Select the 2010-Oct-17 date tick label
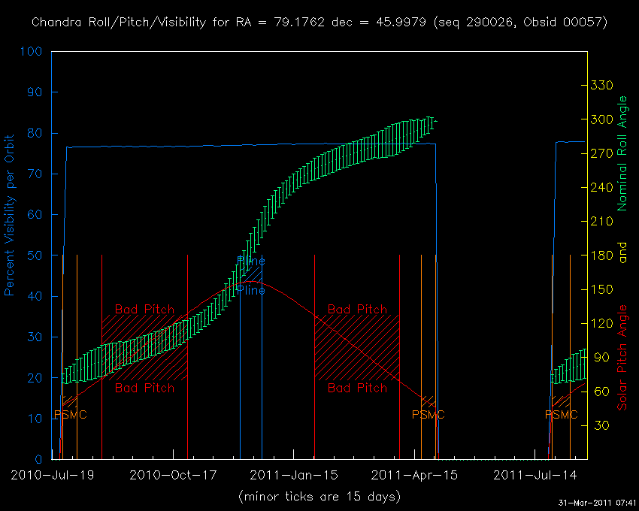639x511 pixels. click(173, 475)
